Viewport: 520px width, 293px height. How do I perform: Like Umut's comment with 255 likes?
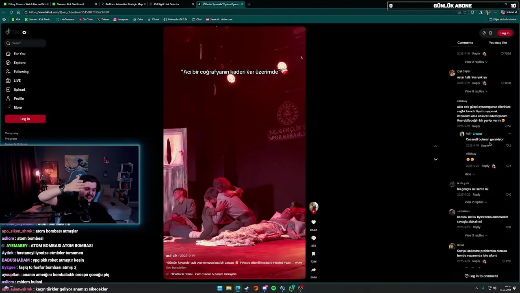[504, 261]
